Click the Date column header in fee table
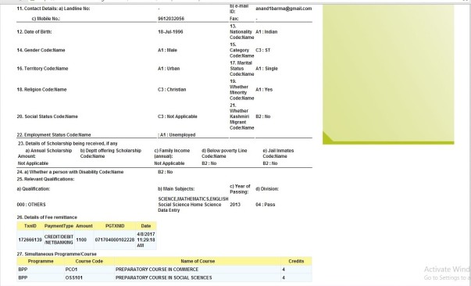This screenshot has width=471, height=286. pyautogui.click(x=146, y=226)
